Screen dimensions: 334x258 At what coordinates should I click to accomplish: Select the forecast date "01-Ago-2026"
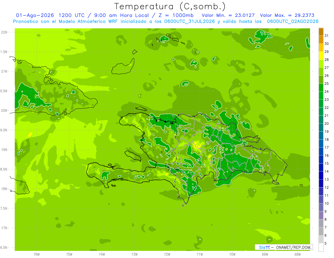click(35, 15)
